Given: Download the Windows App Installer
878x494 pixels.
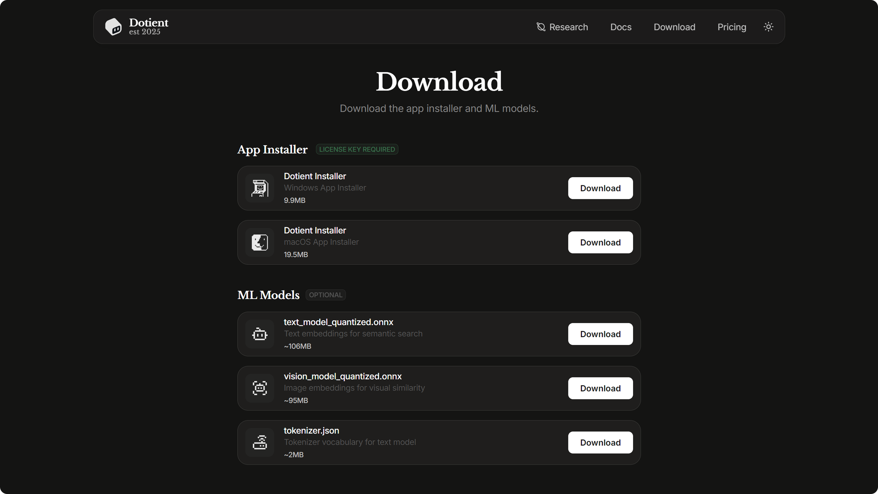Looking at the screenshot, I should click(600, 188).
